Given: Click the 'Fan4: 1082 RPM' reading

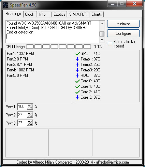Looking at the screenshot, I should pyautogui.click(x=20, y=70).
